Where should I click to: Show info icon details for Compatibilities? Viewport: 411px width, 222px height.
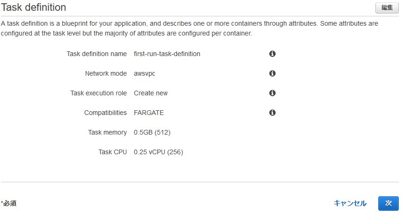[x=272, y=113]
